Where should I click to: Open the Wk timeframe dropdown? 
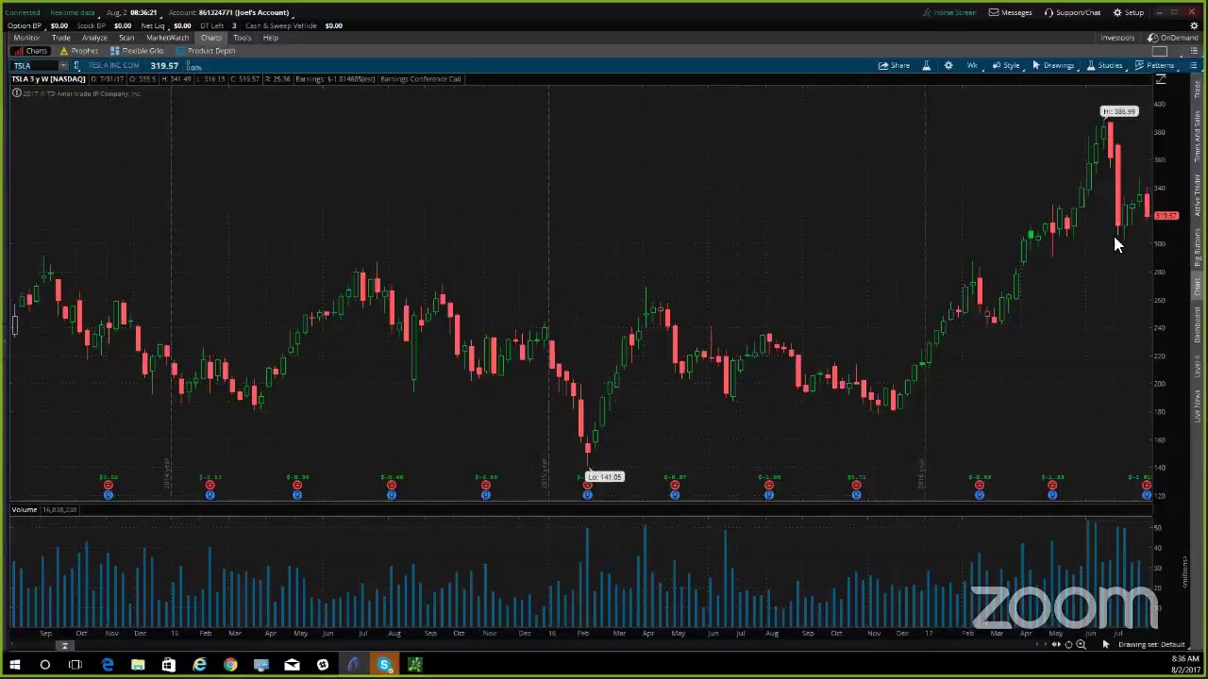[x=972, y=66]
